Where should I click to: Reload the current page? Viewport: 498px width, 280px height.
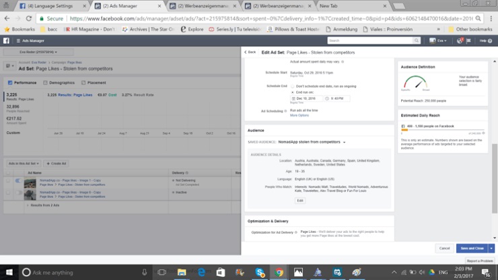28,18
